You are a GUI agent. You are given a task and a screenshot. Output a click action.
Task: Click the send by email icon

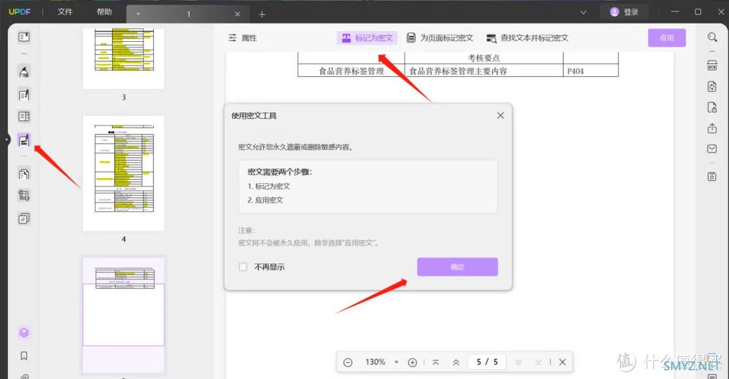[712, 149]
